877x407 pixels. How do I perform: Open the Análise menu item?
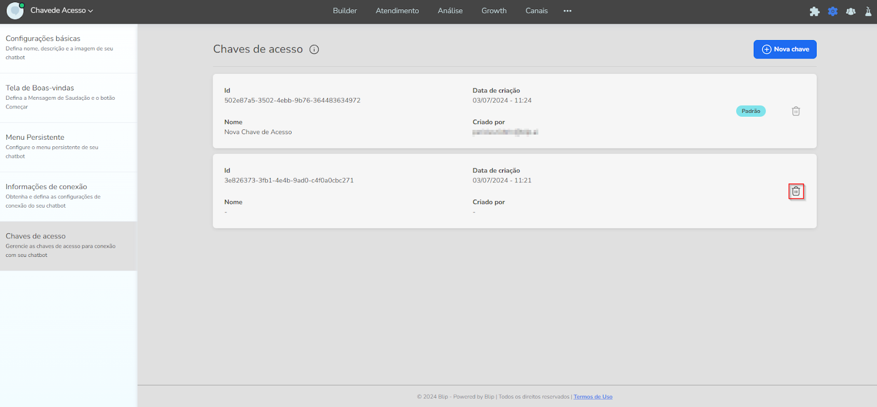click(450, 11)
